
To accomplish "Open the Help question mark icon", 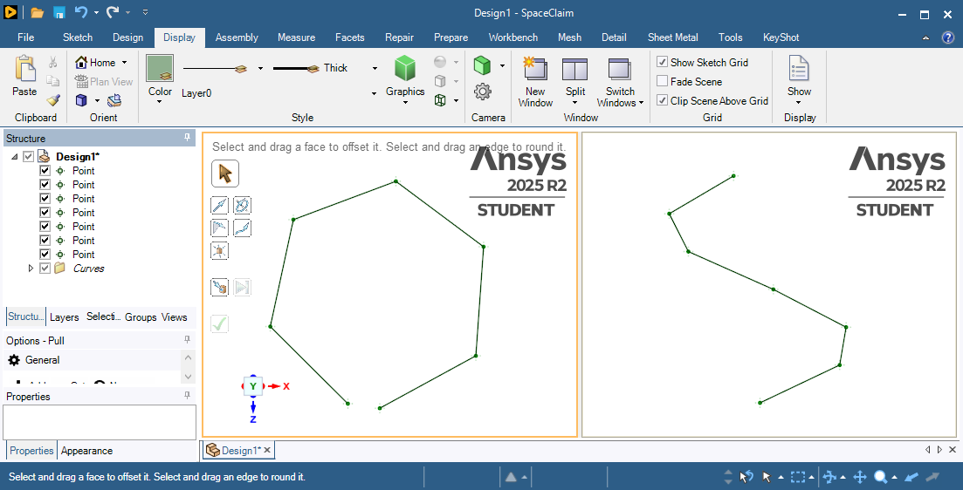I will (947, 37).
